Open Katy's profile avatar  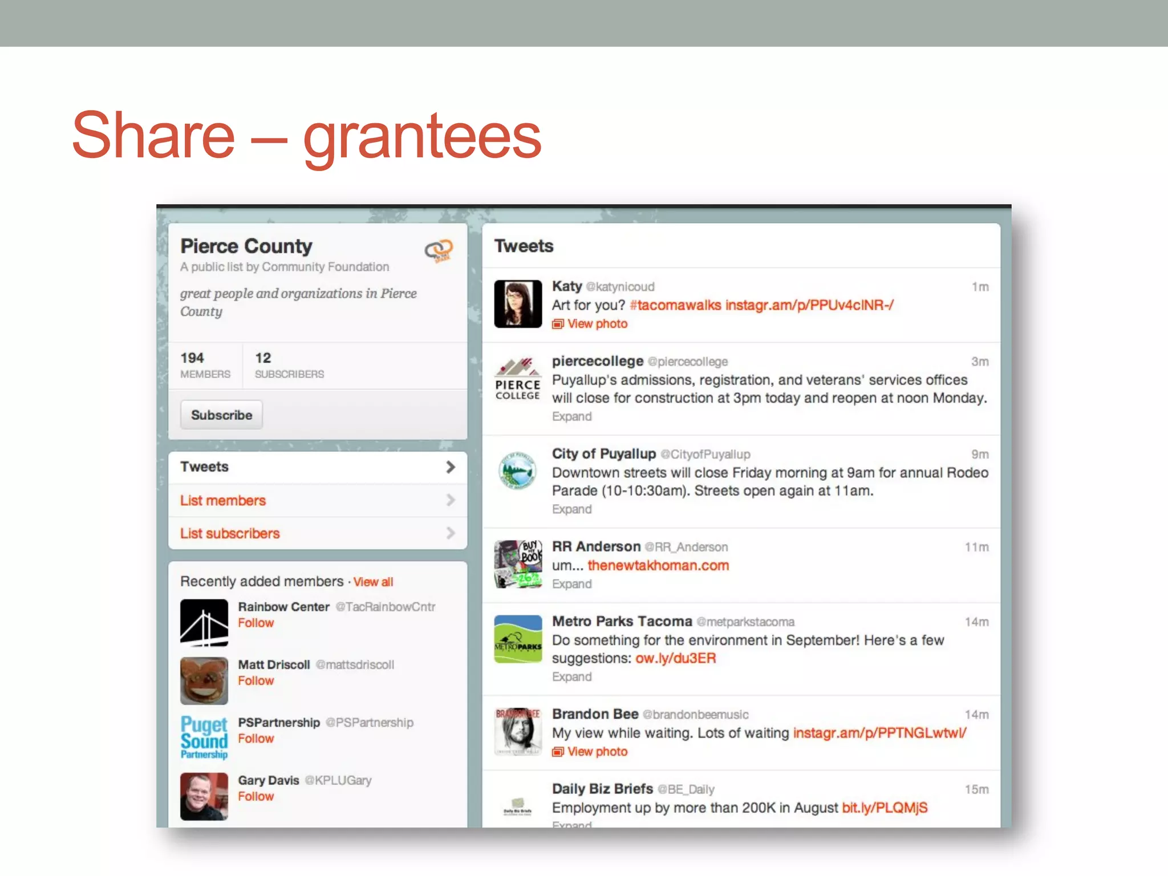pyautogui.click(x=518, y=303)
